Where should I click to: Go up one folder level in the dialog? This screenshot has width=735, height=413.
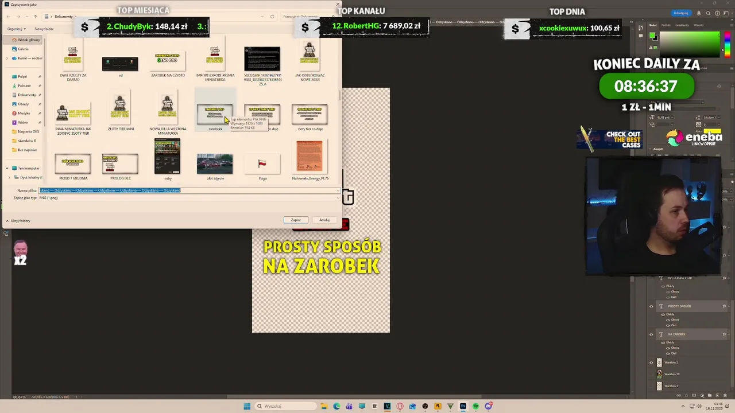[x=35, y=17]
